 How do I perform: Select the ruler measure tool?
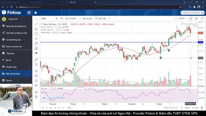click(36, 59)
